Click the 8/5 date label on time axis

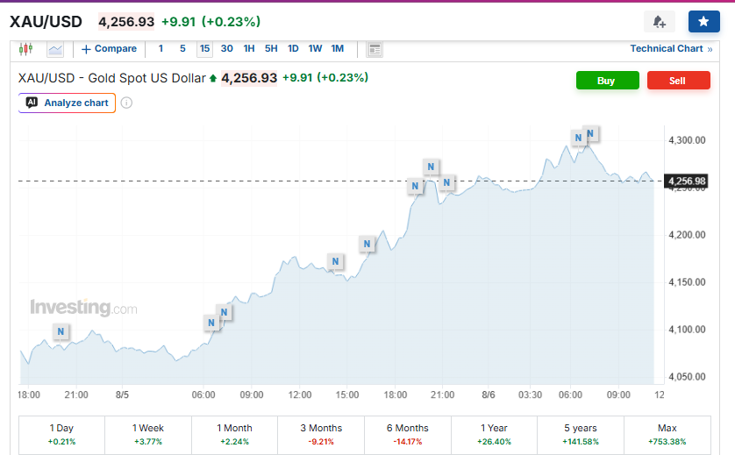(x=122, y=395)
